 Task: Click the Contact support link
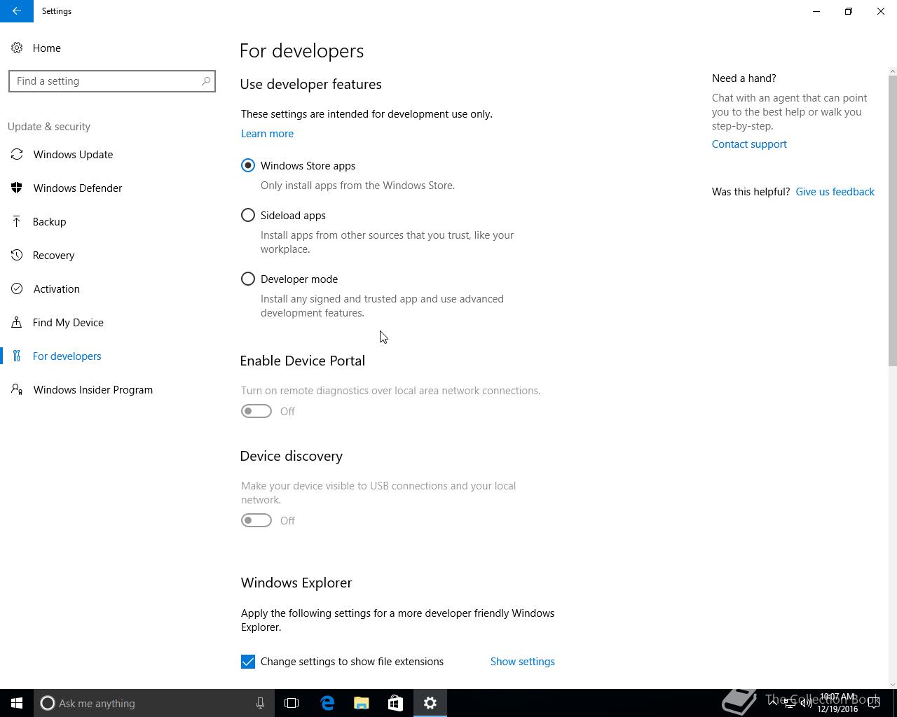(749, 144)
